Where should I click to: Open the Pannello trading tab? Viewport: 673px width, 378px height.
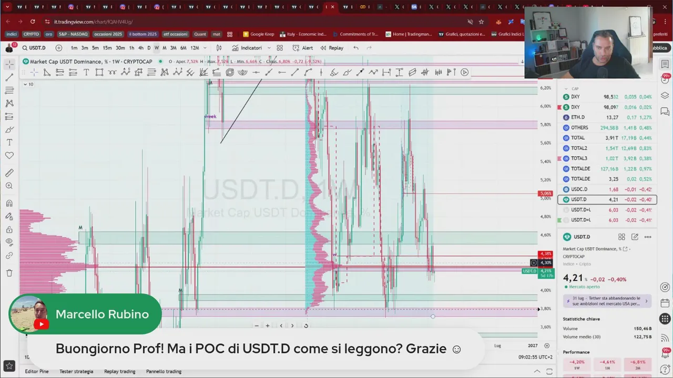click(164, 371)
